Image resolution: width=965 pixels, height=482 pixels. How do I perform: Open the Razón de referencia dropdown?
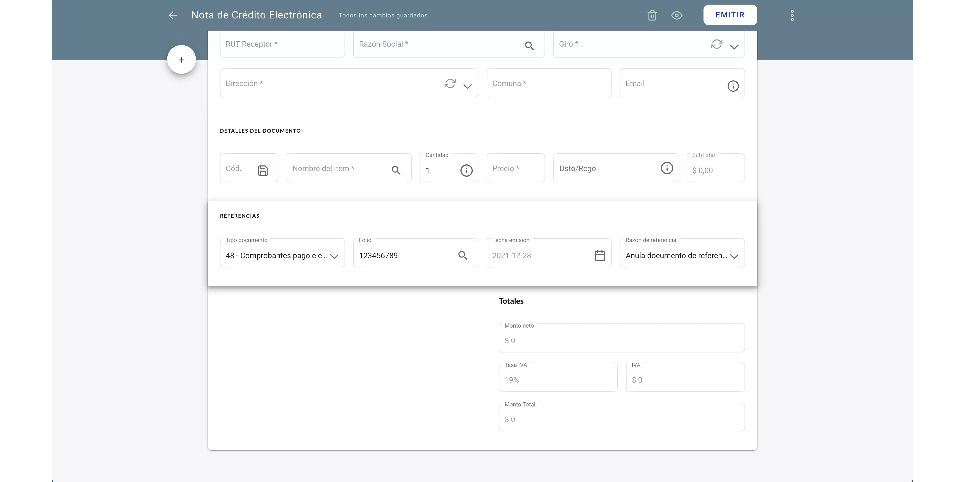click(734, 256)
